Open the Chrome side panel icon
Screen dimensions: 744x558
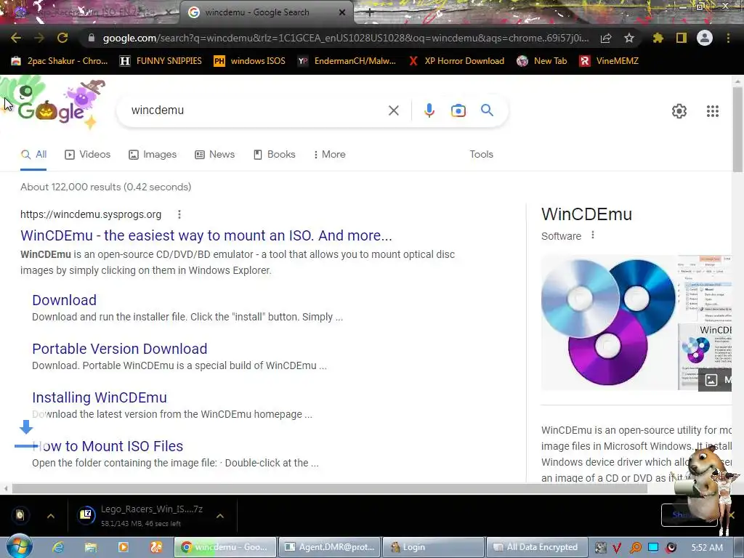click(x=682, y=38)
